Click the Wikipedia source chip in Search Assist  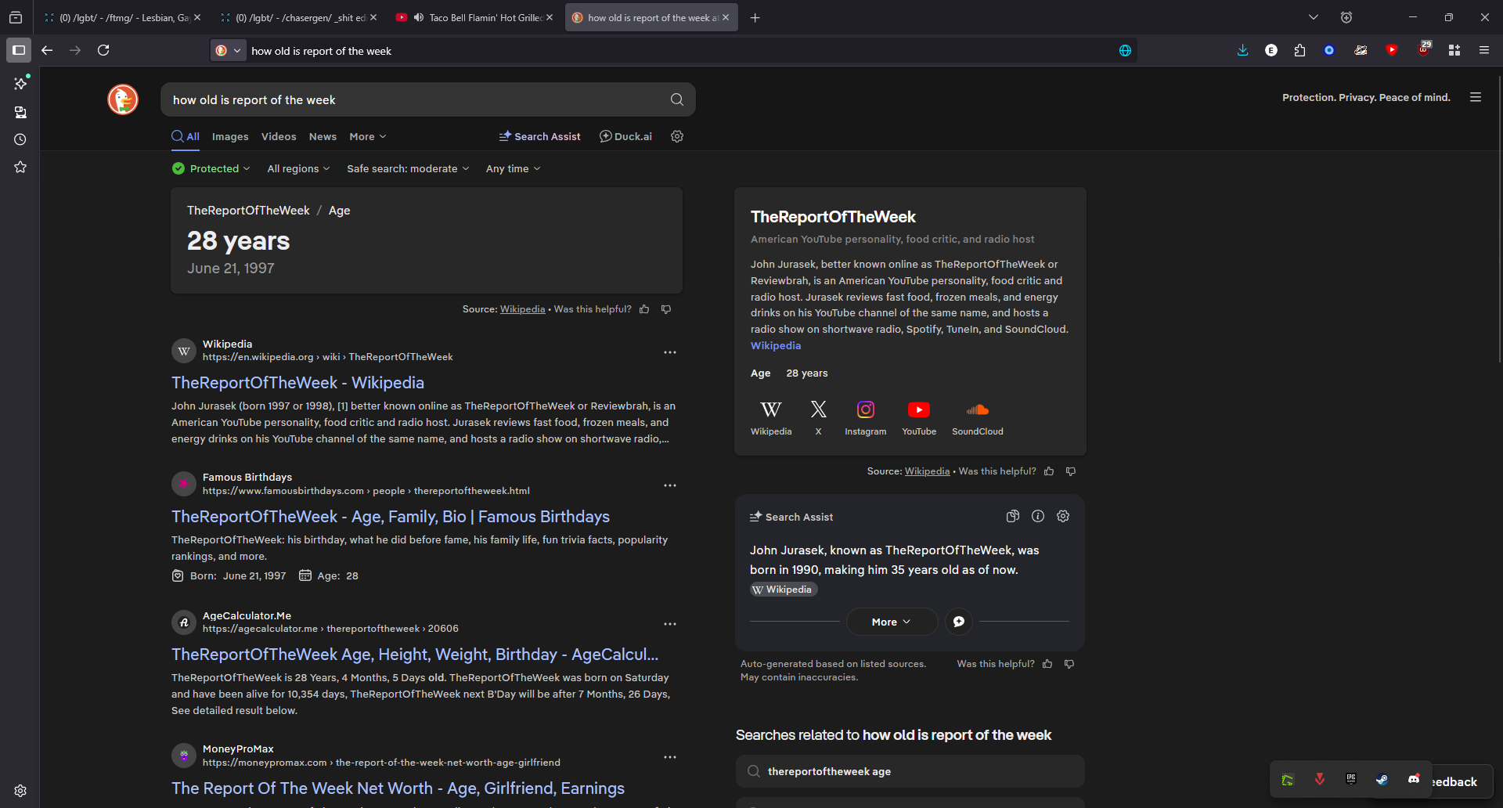tap(783, 590)
